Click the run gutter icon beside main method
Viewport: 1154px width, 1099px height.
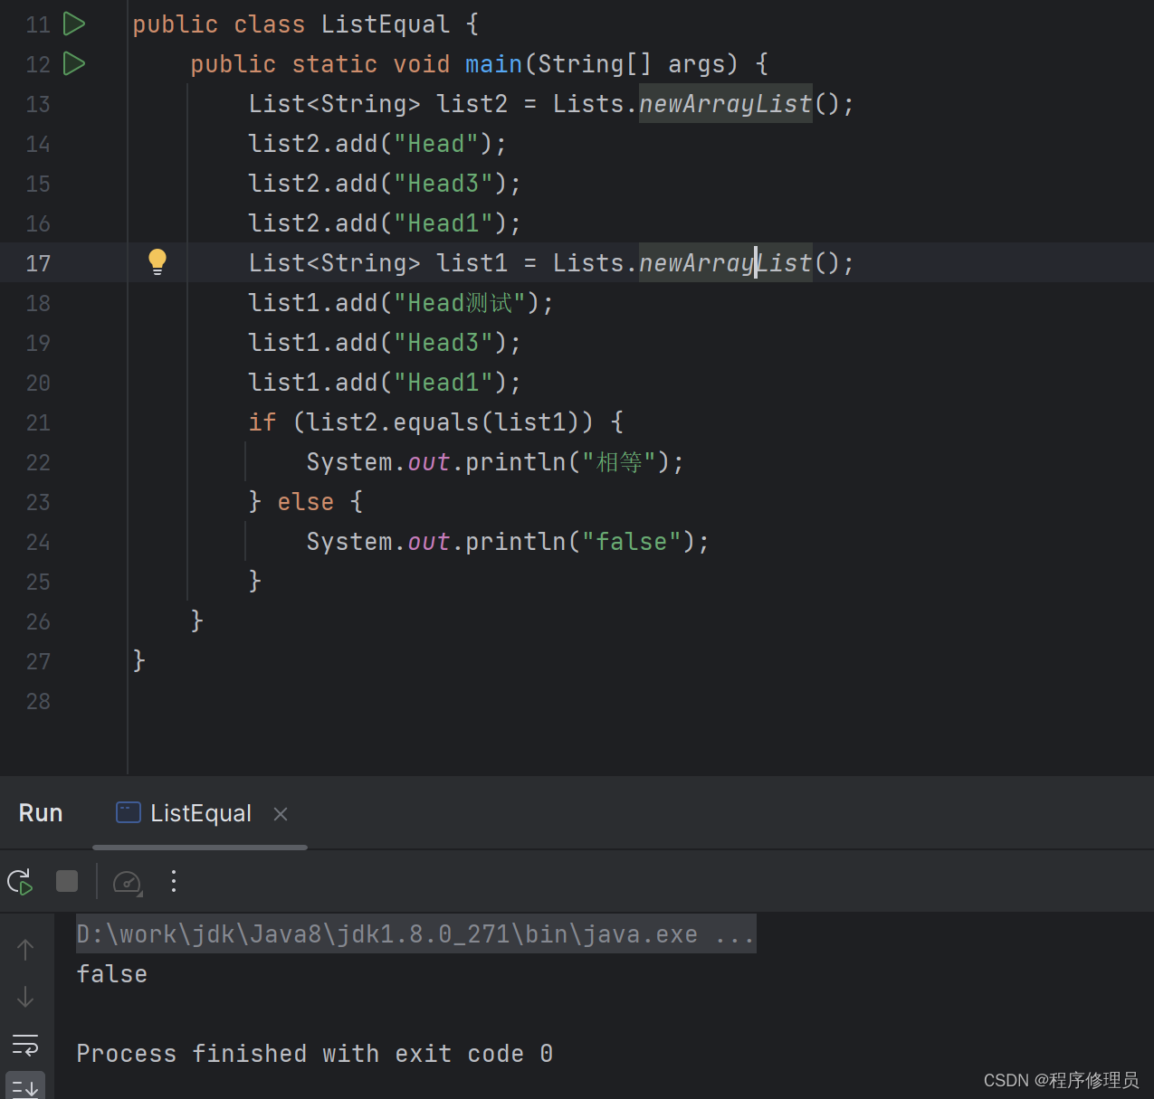coord(74,64)
